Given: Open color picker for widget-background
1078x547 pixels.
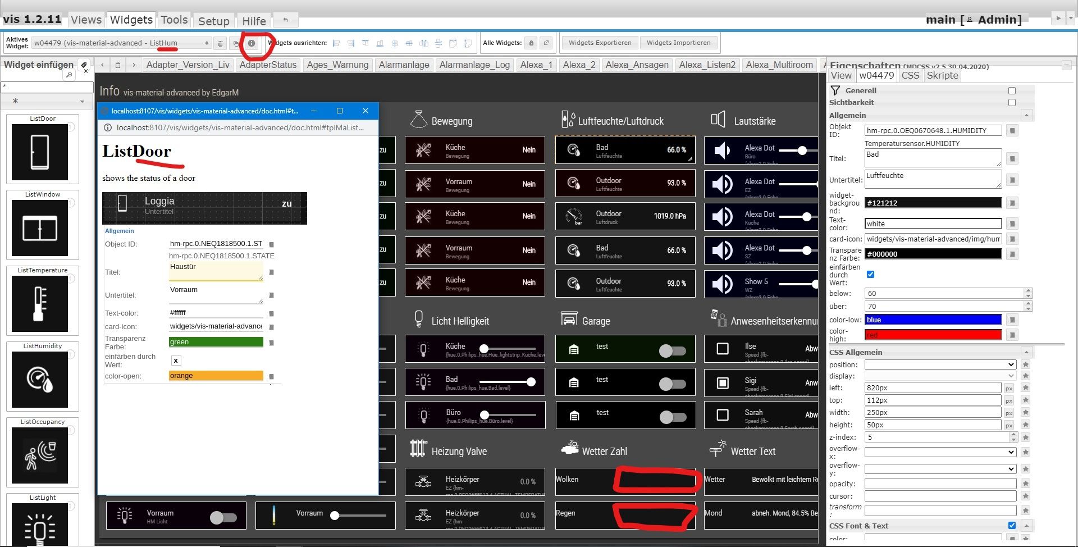Looking at the screenshot, I should click(x=1012, y=203).
